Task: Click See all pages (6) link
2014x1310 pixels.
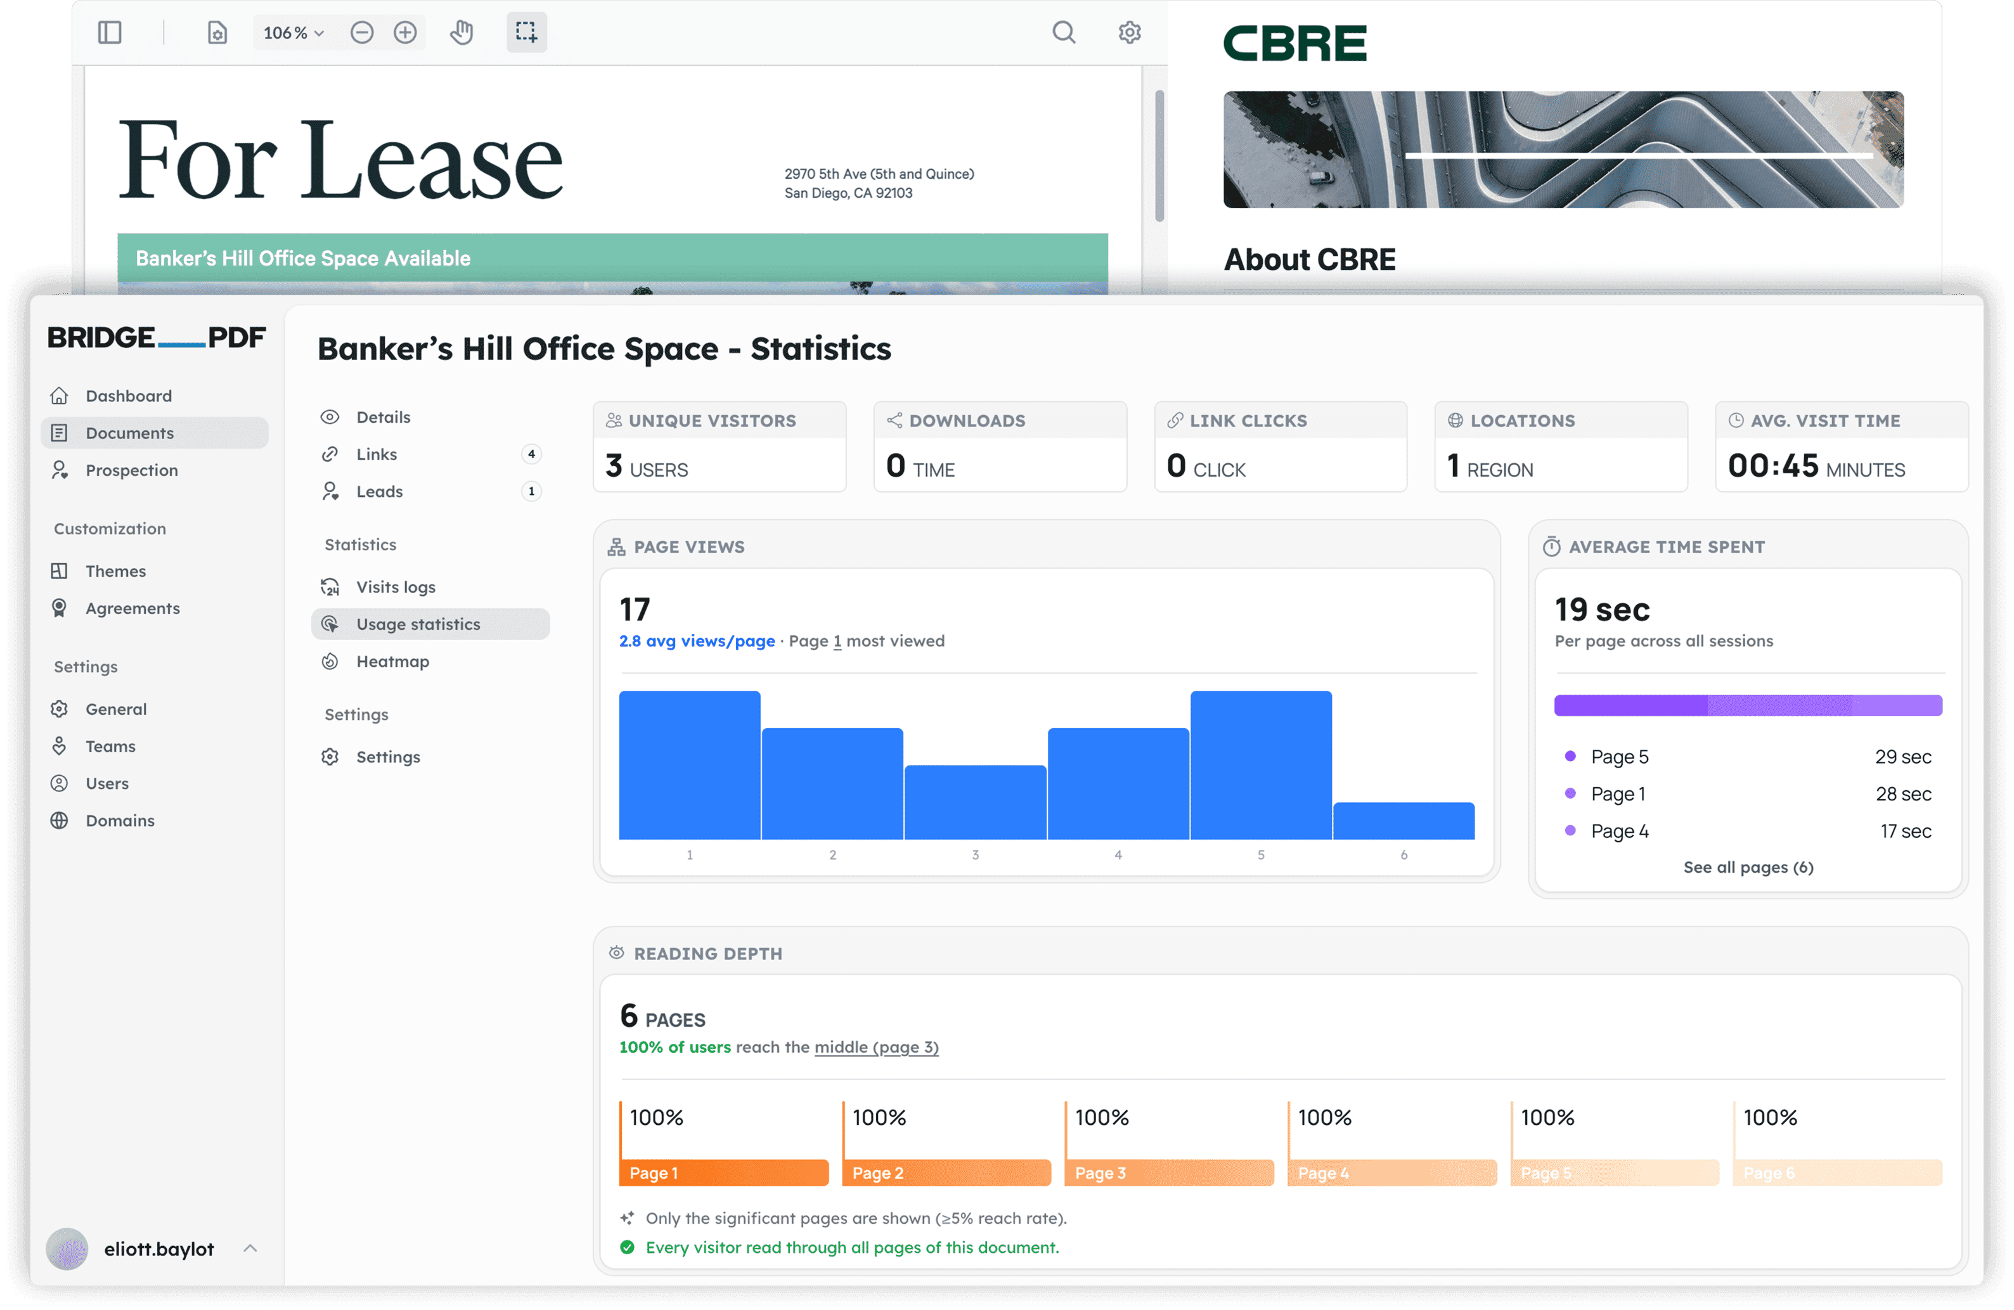Action: pos(1748,866)
